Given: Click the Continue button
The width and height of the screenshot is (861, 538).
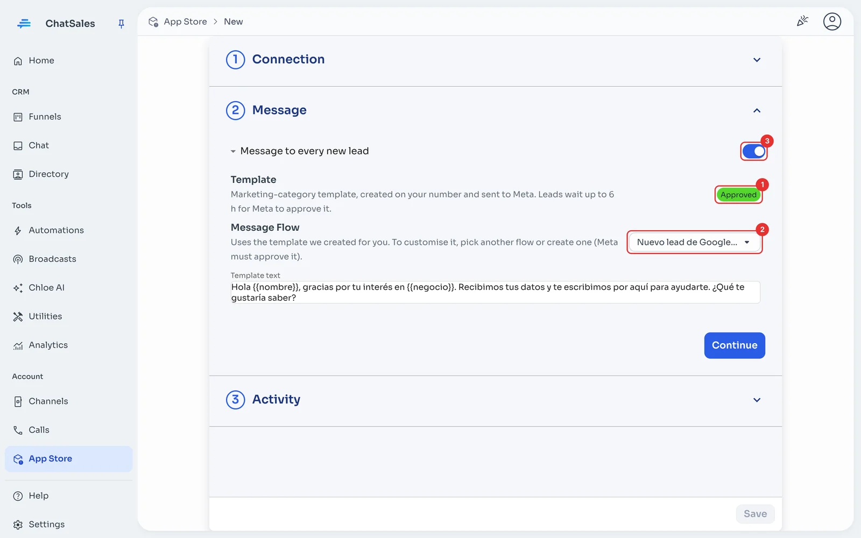Looking at the screenshot, I should point(735,345).
